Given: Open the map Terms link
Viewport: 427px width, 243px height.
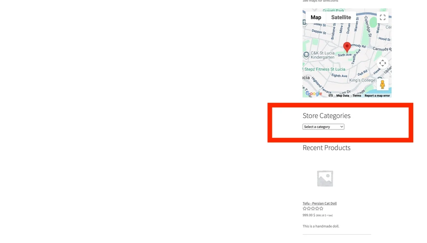Looking at the screenshot, I should pyautogui.click(x=357, y=96).
